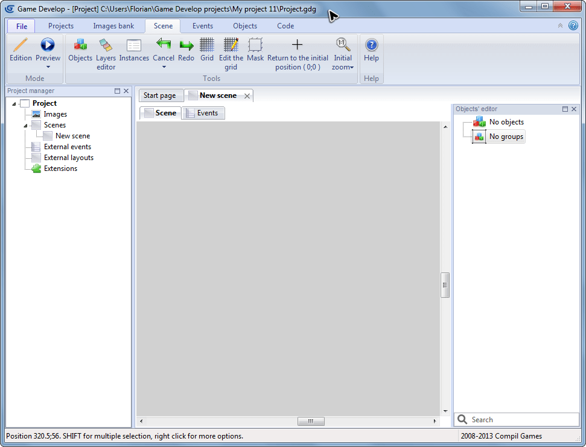586x447 pixels.
Task: Open the Objects editor tool
Action: [x=80, y=50]
